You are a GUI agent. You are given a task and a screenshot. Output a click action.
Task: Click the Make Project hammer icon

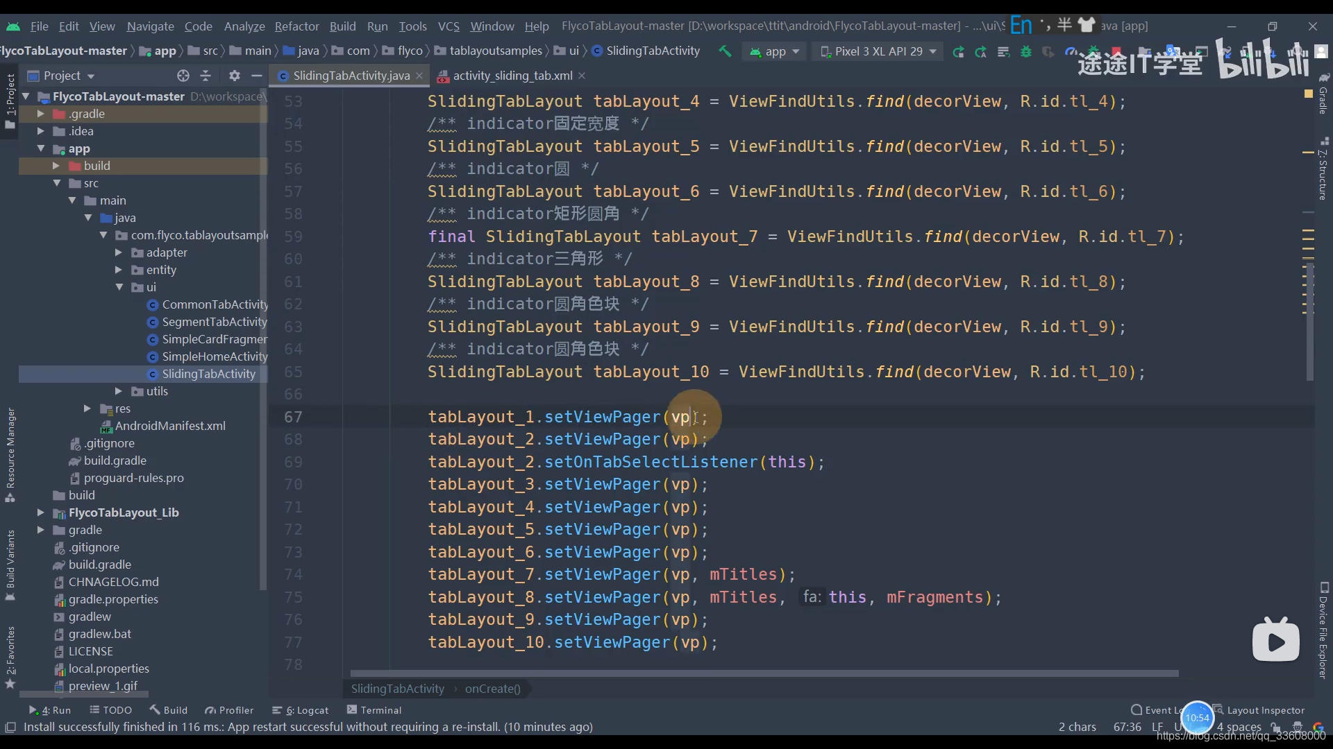click(725, 51)
